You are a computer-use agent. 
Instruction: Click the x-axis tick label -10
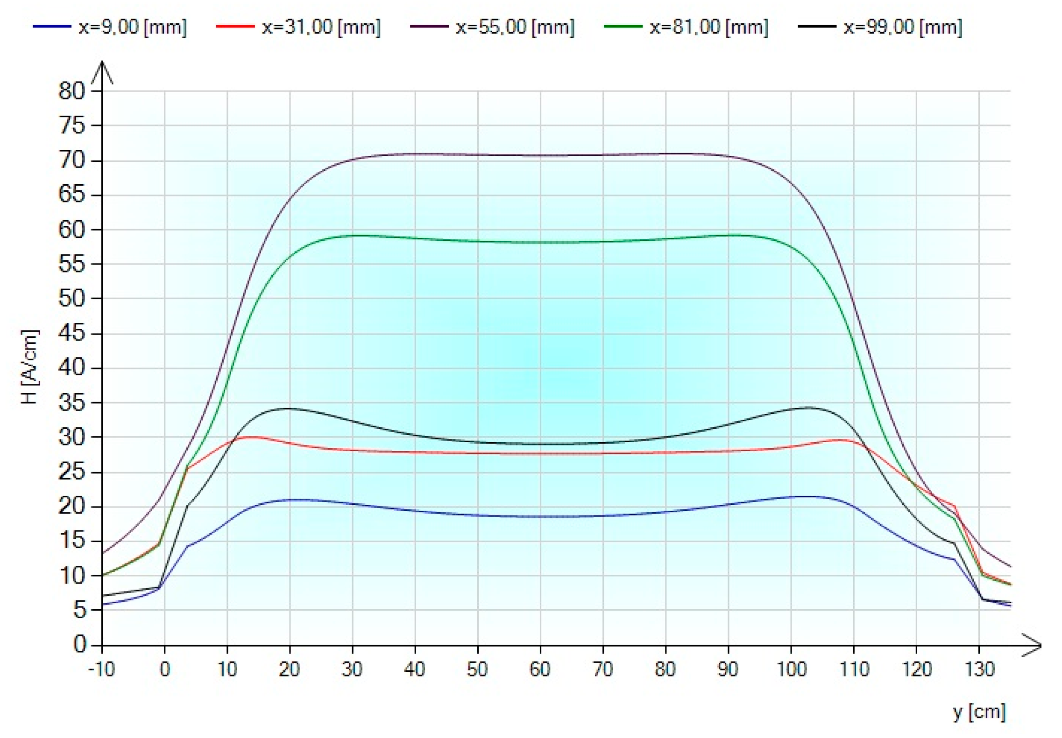tap(101, 669)
